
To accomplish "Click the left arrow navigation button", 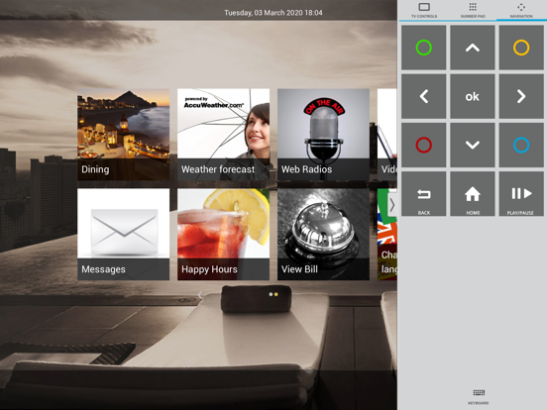I will [x=423, y=96].
